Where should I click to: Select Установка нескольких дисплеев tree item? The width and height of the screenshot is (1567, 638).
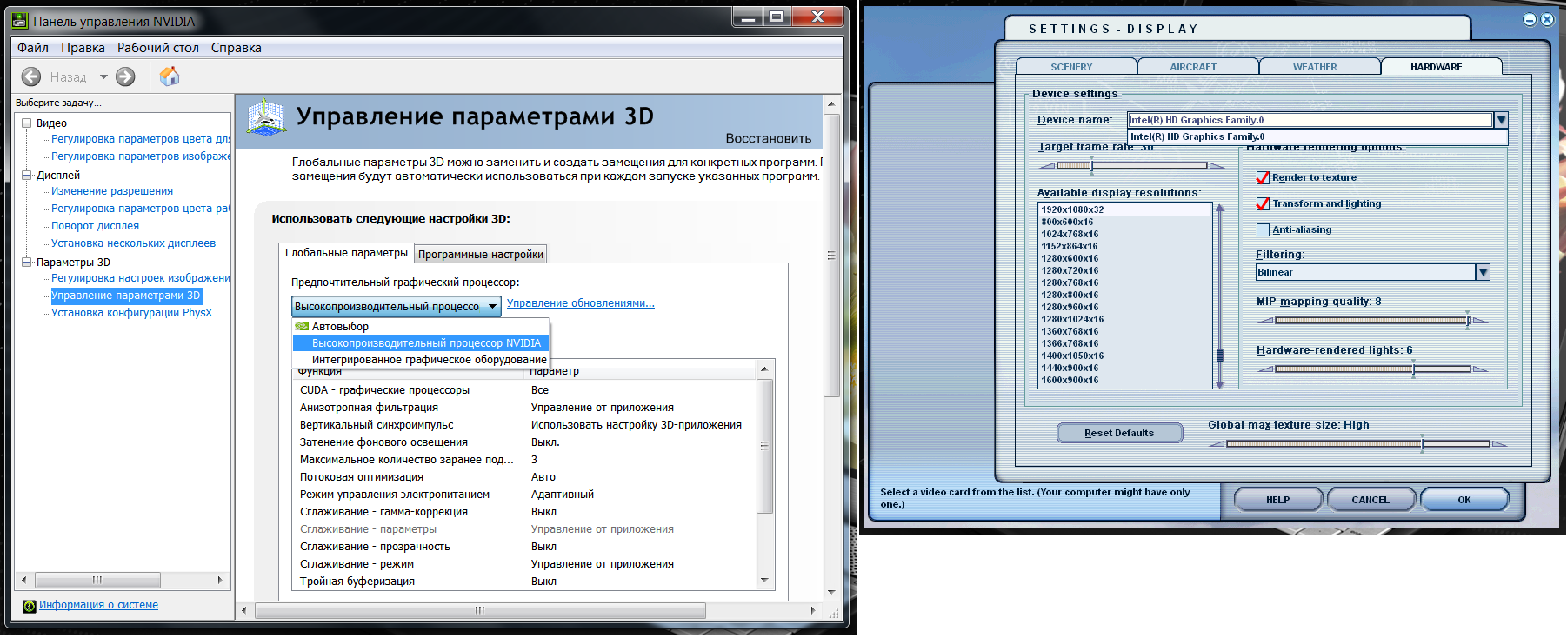pos(133,243)
